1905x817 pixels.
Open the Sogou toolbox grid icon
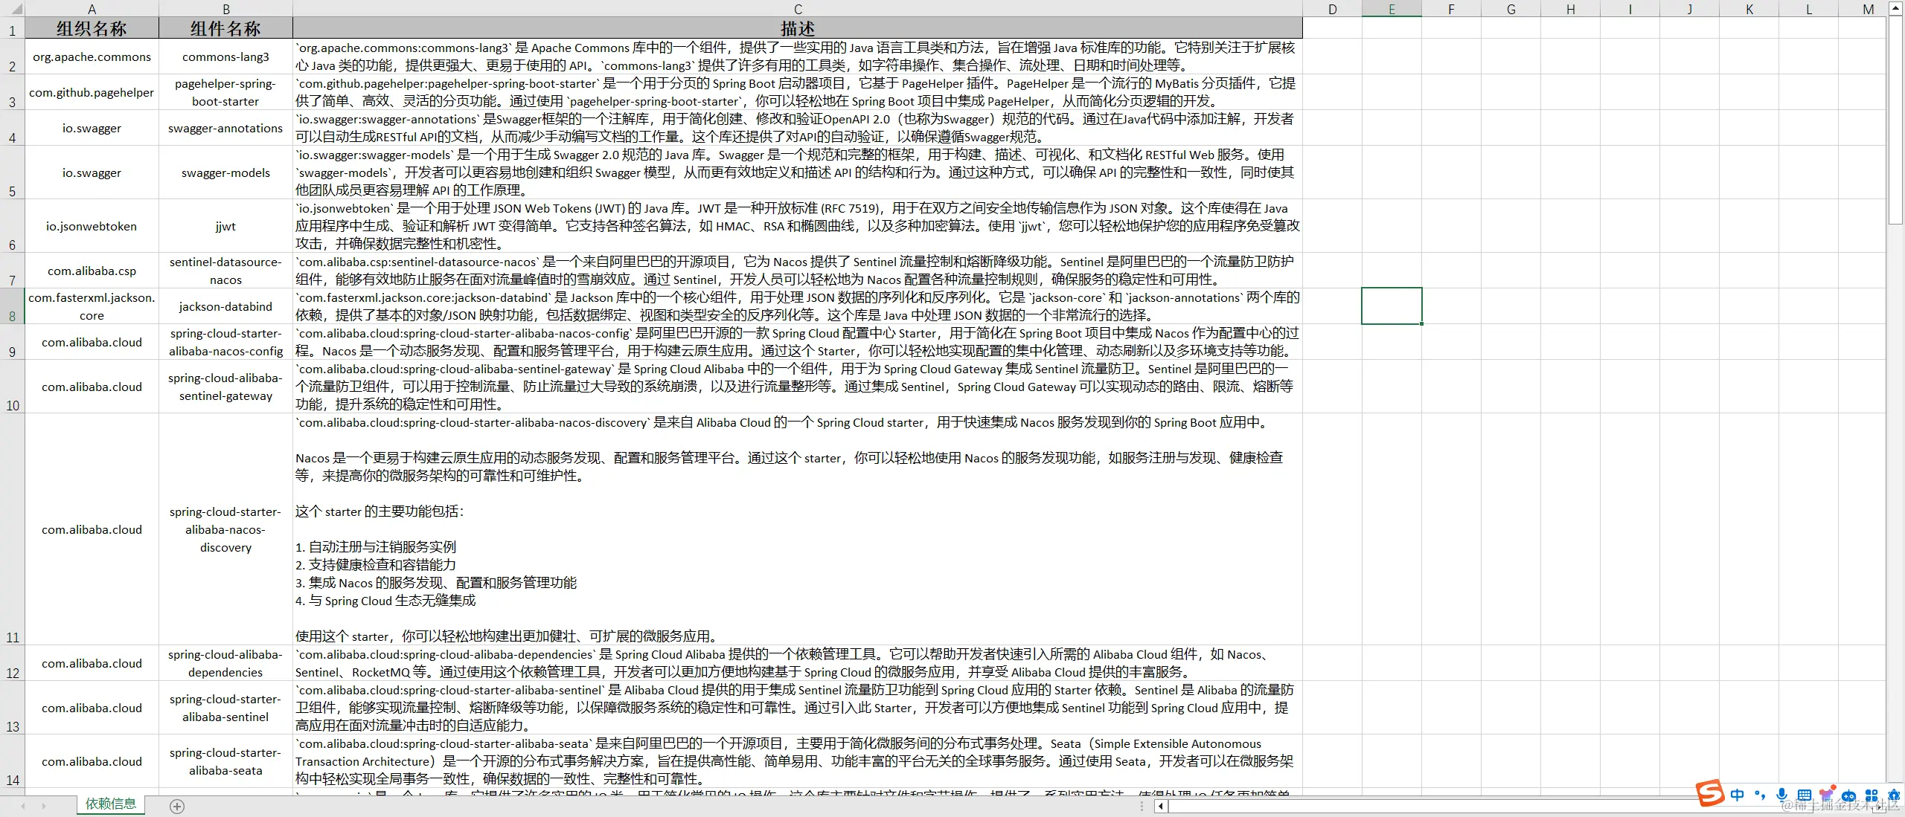1872,795
